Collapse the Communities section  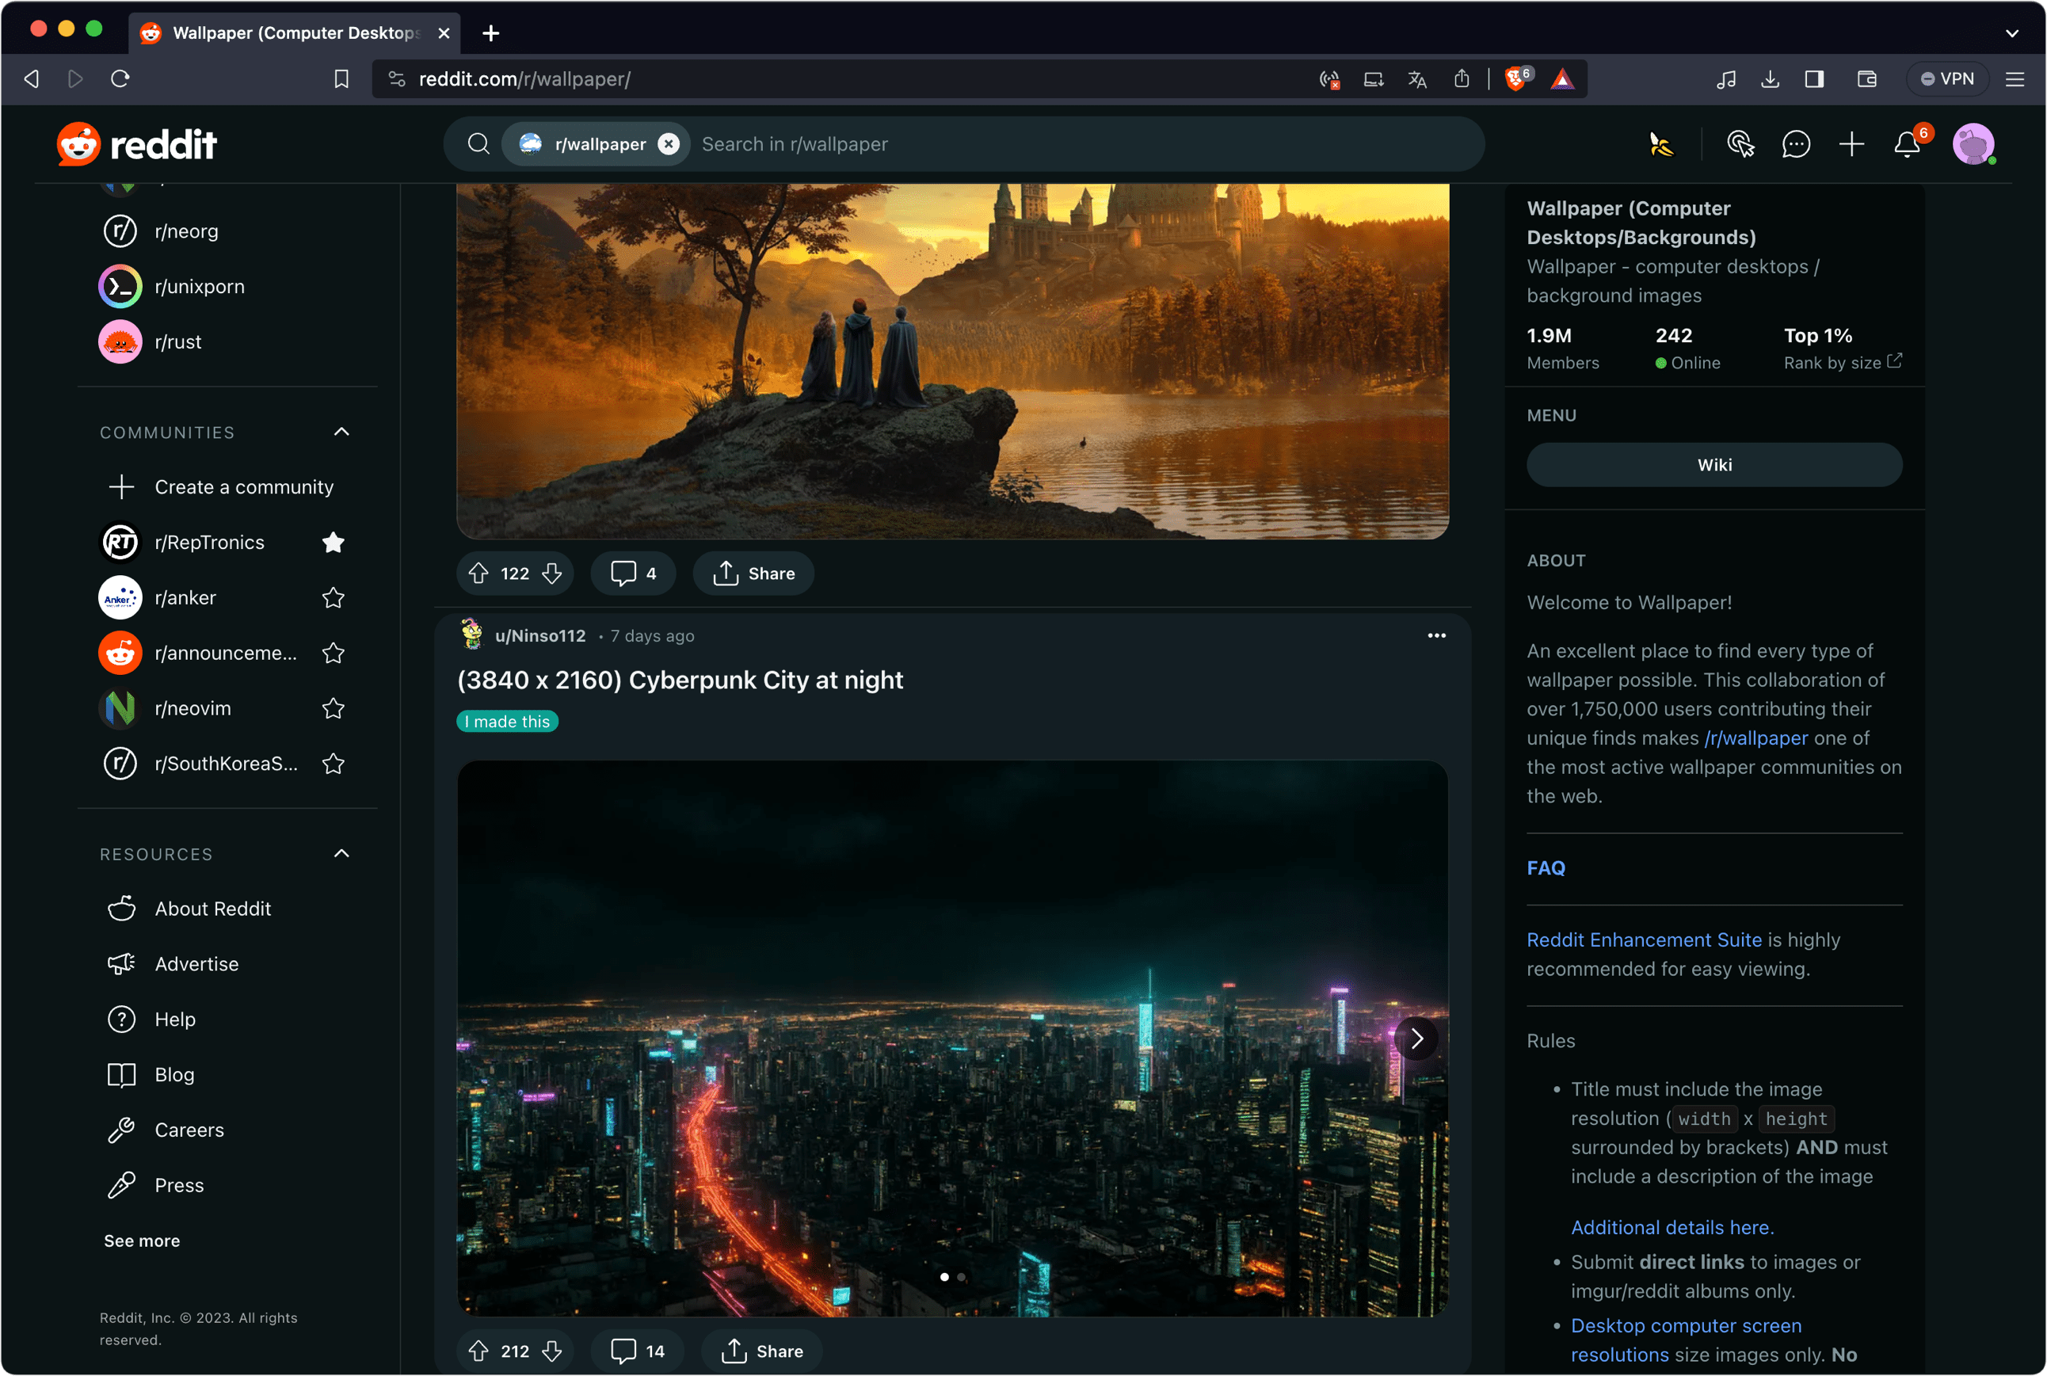point(341,432)
